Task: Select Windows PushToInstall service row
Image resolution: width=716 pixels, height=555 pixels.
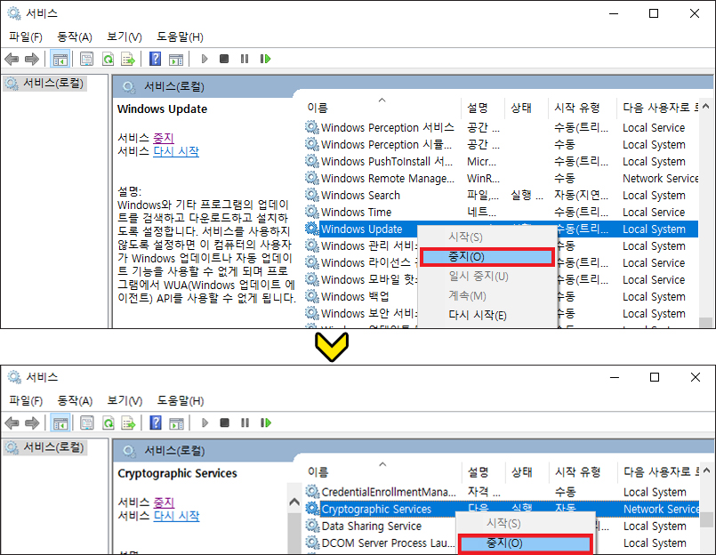Action: click(x=502, y=161)
